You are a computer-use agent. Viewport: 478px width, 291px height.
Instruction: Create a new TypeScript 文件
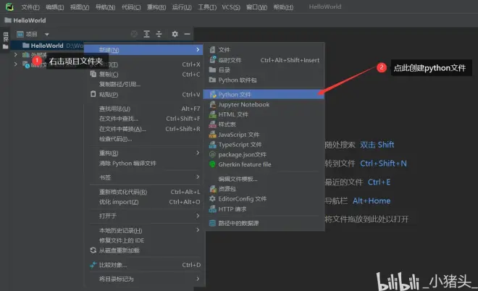pos(264,145)
